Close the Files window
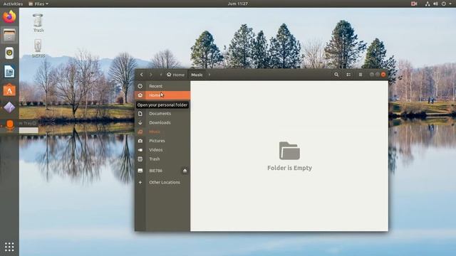 tap(383, 75)
